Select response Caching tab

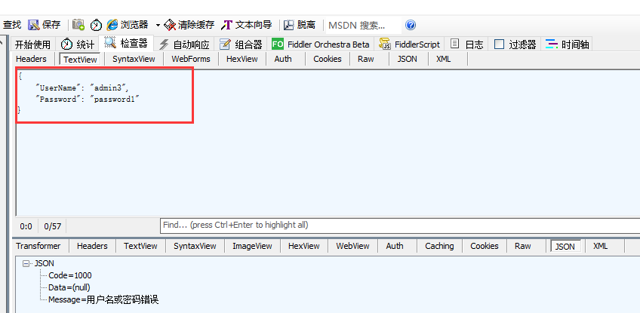(x=439, y=246)
